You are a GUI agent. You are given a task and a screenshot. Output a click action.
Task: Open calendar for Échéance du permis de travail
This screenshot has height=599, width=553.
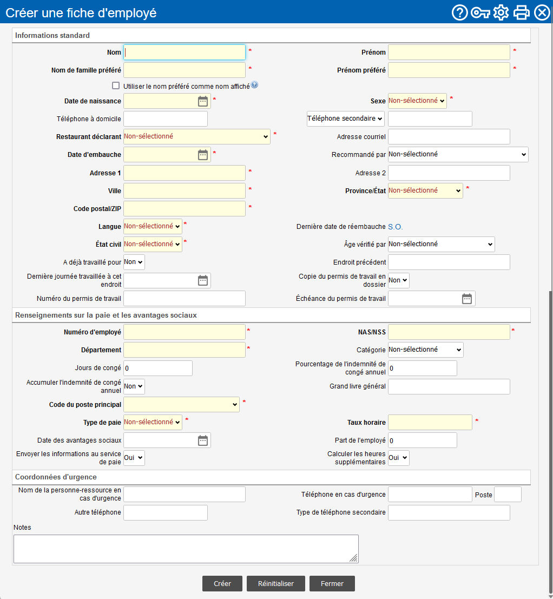pyautogui.click(x=466, y=299)
